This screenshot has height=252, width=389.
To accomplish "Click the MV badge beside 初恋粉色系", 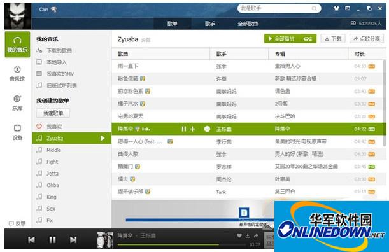I will click(x=148, y=91).
